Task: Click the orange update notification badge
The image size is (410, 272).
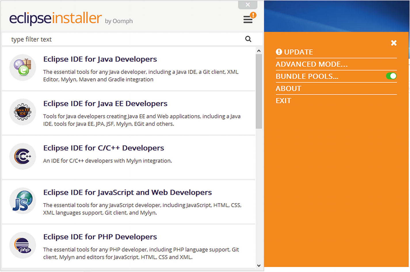Action: [x=253, y=15]
